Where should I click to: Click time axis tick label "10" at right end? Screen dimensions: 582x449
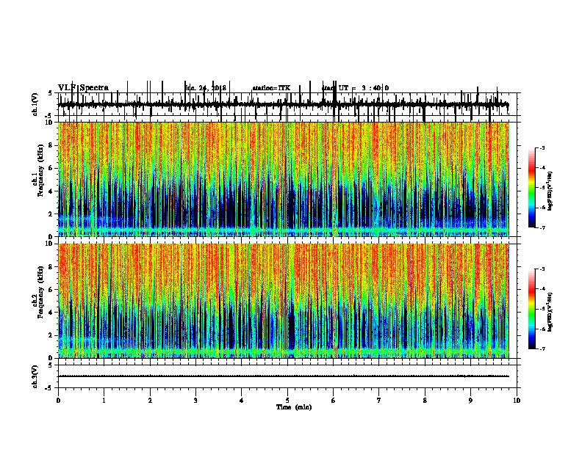coord(517,401)
